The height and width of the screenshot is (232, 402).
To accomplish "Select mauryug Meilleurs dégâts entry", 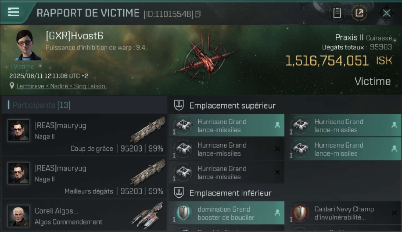I will pyautogui.click(x=84, y=178).
